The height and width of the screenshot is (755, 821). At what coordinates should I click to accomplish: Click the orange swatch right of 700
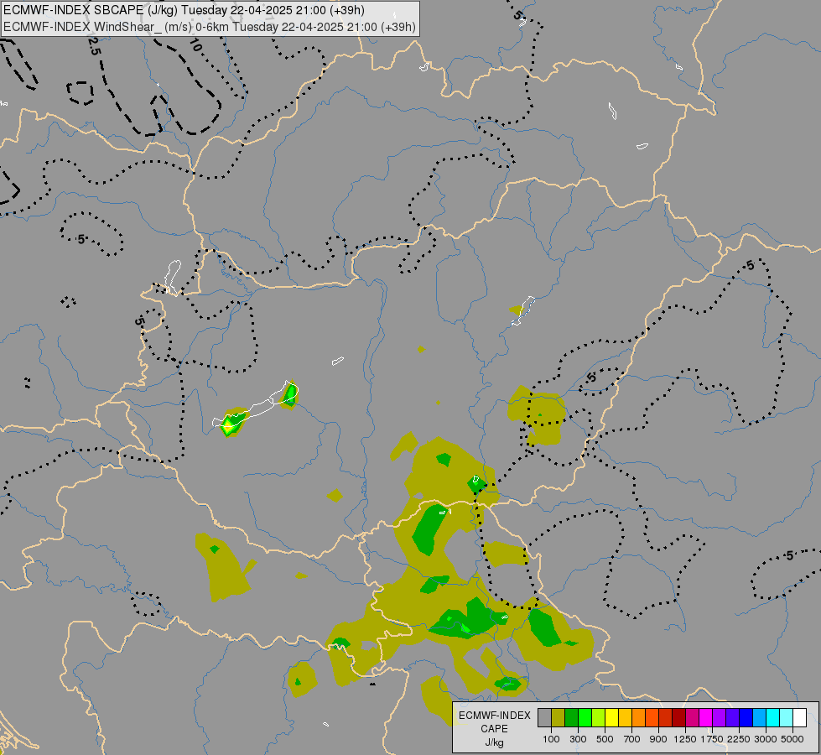click(638, 718)
